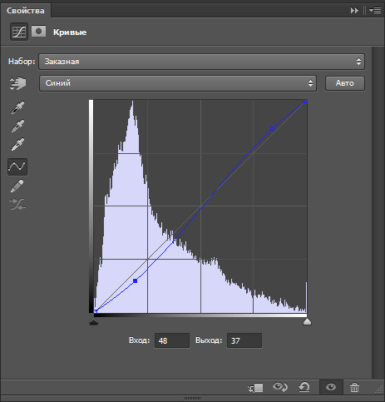The image size is (385, 402).
Task: Collapse panel with double arrows
Action: [354, 11]
